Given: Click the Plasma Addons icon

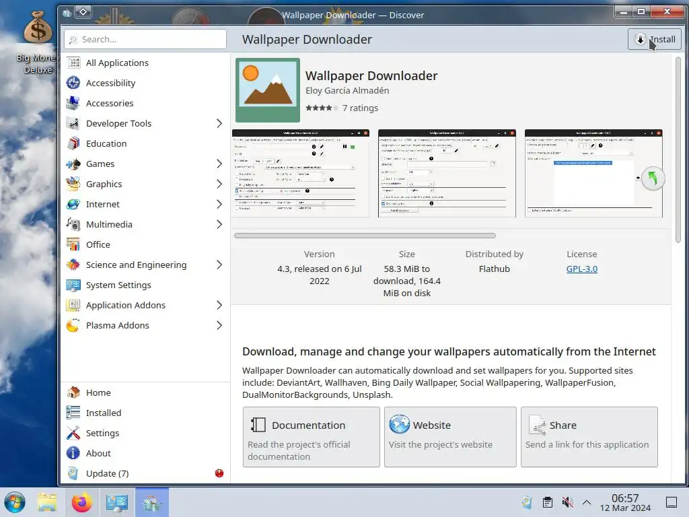Looking at the screenshot, I should tap(73, 326).
